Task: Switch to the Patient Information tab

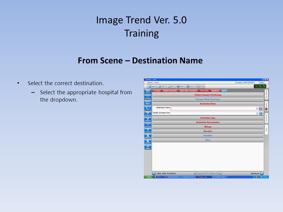Action: (170, 91)
